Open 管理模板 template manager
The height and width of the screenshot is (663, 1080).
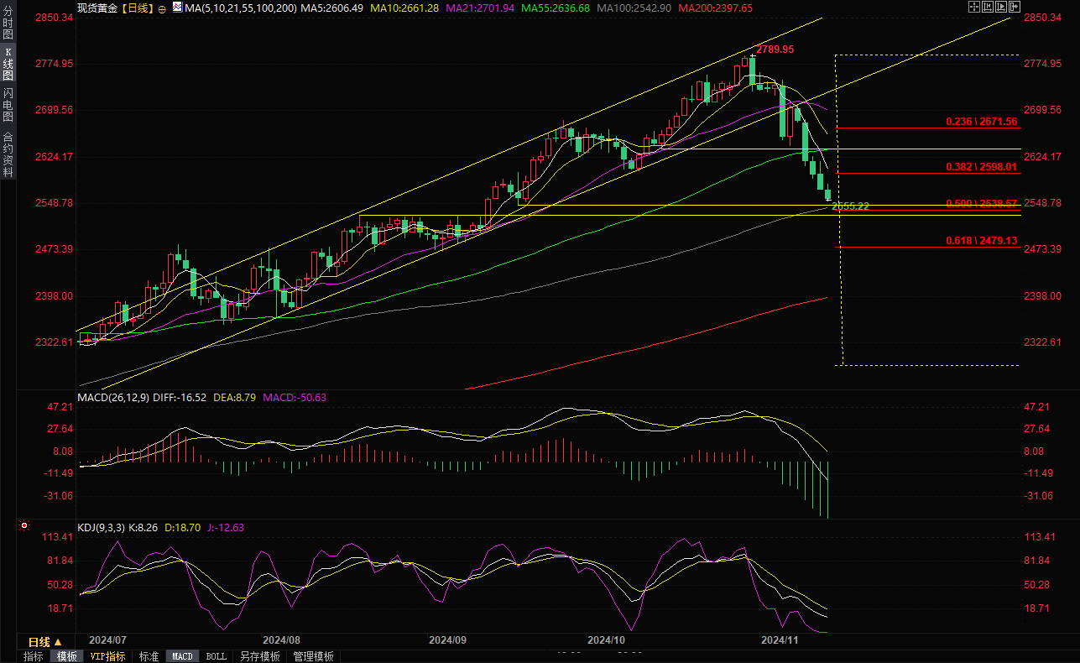(x=313, y=656)
